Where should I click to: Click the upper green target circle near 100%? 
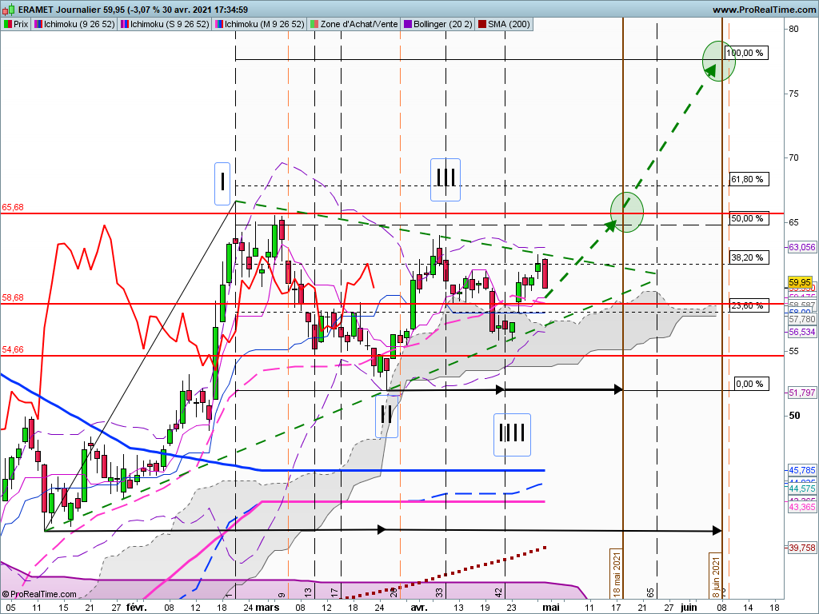719,61
